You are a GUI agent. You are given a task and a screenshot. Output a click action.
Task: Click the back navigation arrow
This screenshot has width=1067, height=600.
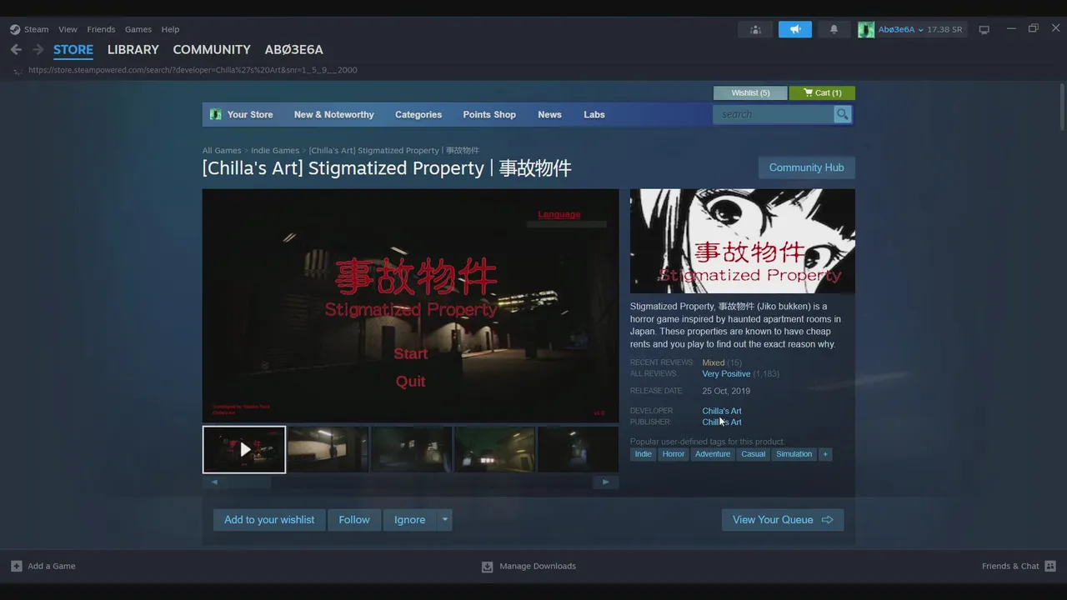click(16, 50)
